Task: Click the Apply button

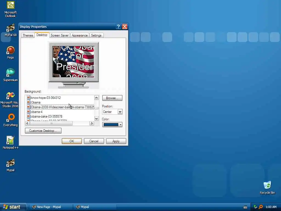Action: [116, 141]
